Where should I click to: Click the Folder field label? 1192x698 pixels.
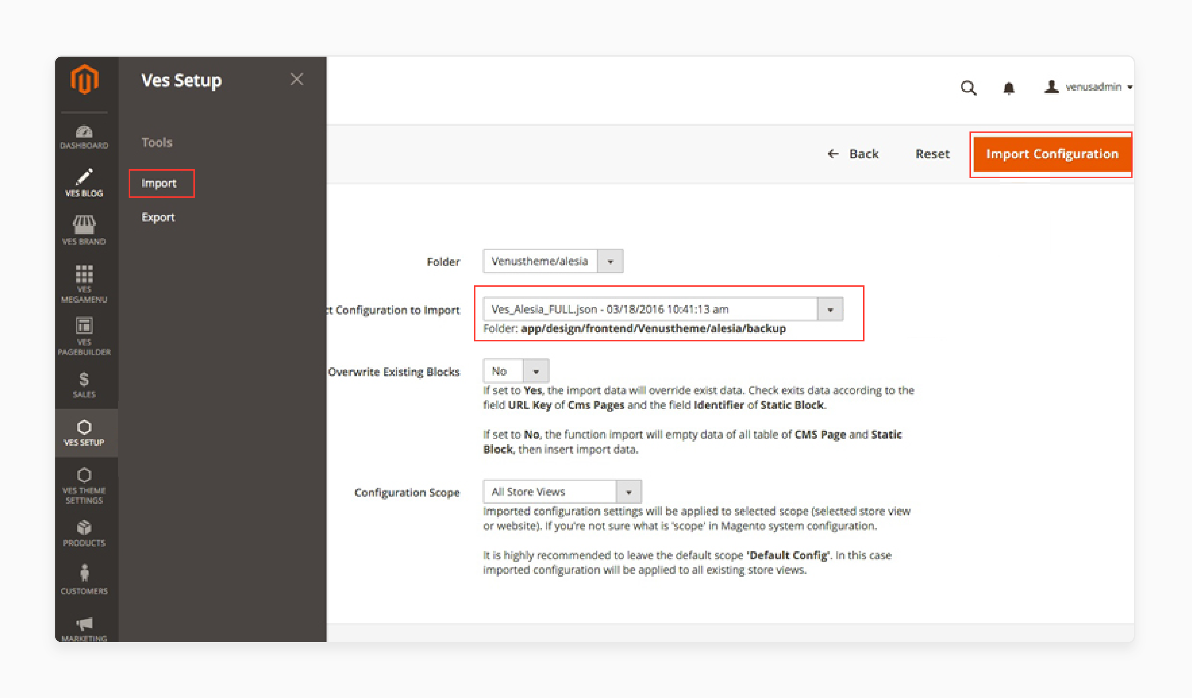443,262
